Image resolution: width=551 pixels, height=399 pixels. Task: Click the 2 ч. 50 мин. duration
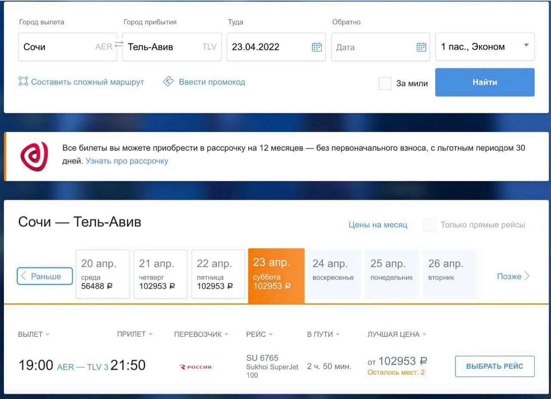329,367
